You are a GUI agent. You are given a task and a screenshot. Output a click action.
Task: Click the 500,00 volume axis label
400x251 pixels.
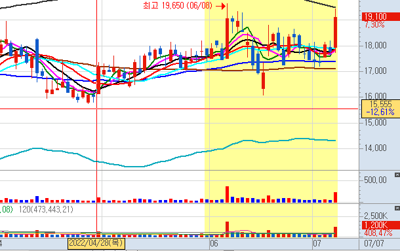[375, 180]
